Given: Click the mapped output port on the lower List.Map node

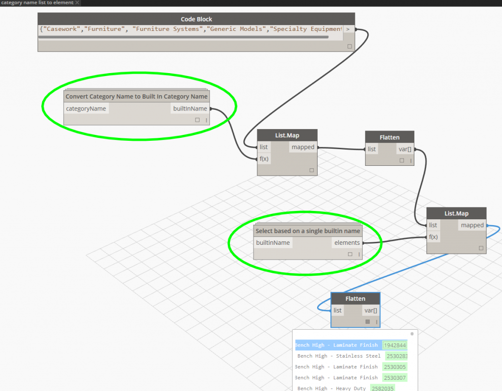Looking at the screenshot, I should (x=472, y=225).
